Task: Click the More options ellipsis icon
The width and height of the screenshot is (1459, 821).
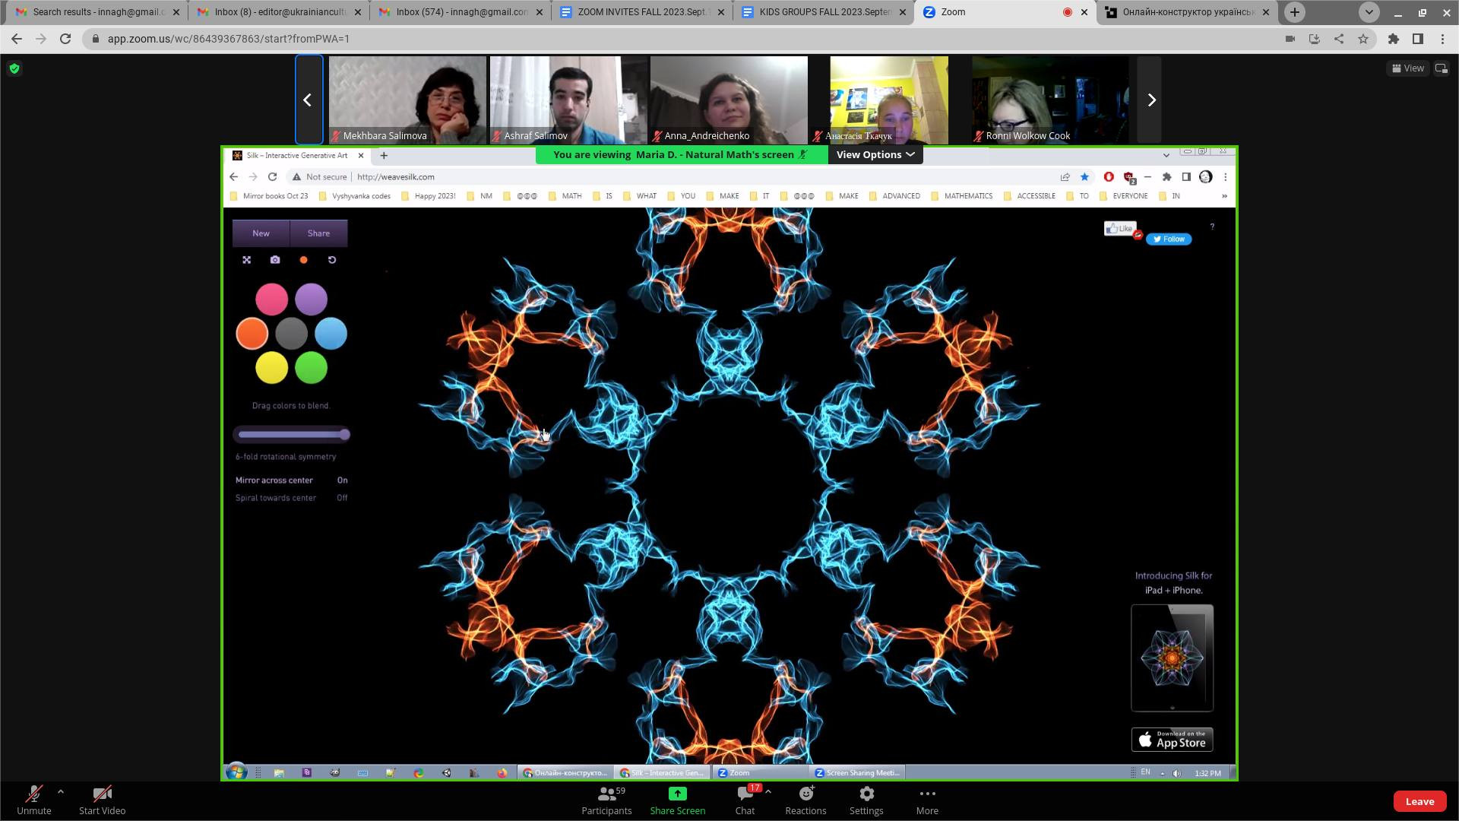Action: pyautogui.click(x=927, y=794)
